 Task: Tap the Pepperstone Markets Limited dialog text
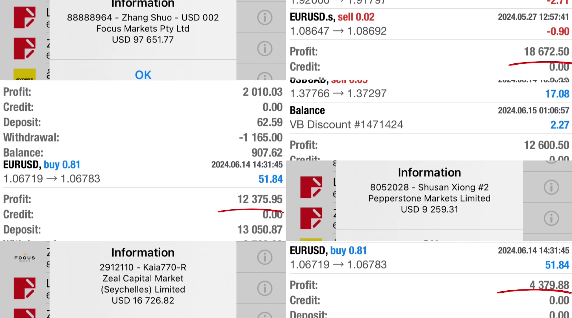pos(429,198)
